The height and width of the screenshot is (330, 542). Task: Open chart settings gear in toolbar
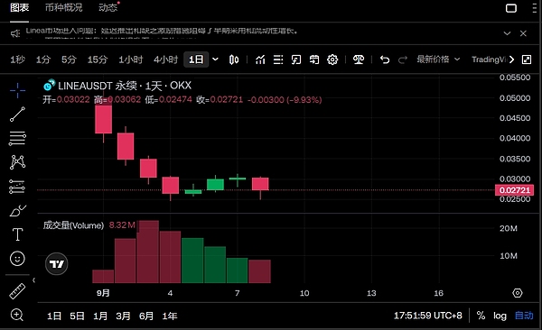pos(332,60)
